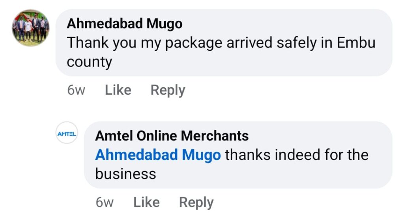Visit the Amtel Online Merchants page name
The image size is (404, 223).
point(172,136)
